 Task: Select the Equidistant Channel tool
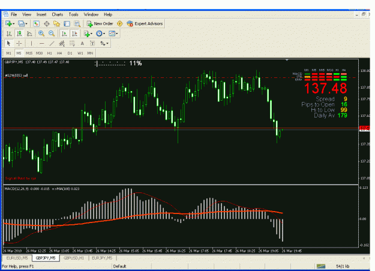click(x=62, y=43)
